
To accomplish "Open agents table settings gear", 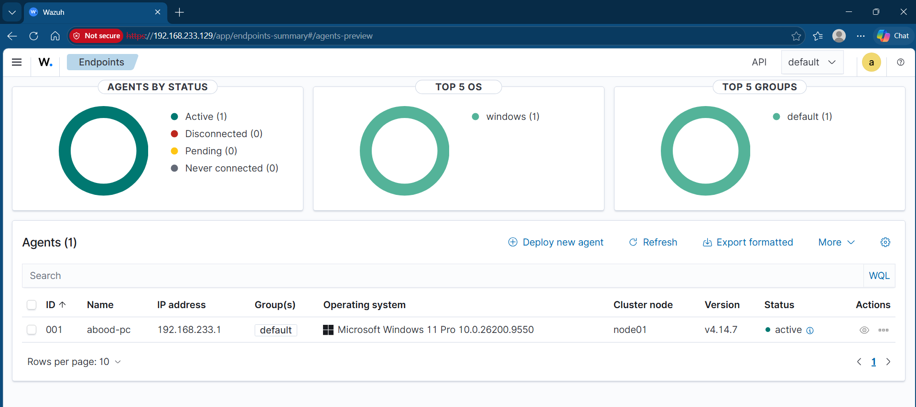I will [x=885, y=242].
